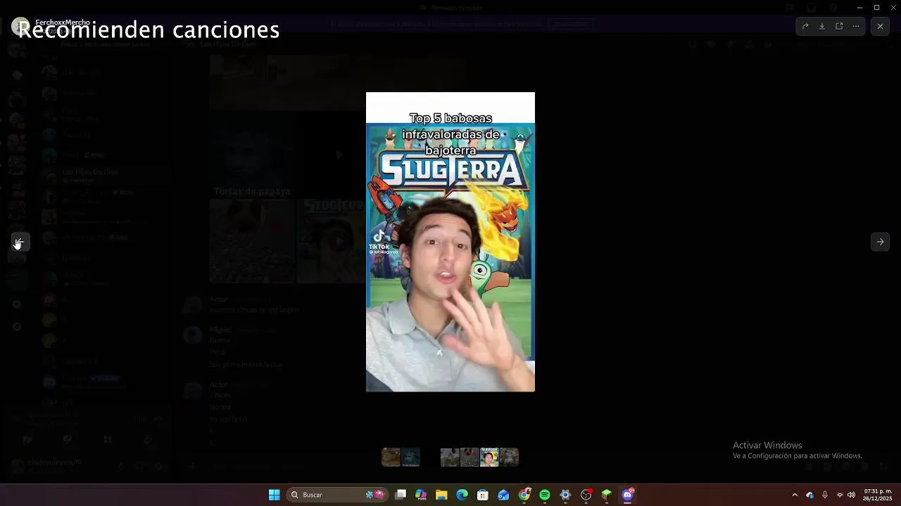
Task: Go to the previous media item
Action: 20,242
